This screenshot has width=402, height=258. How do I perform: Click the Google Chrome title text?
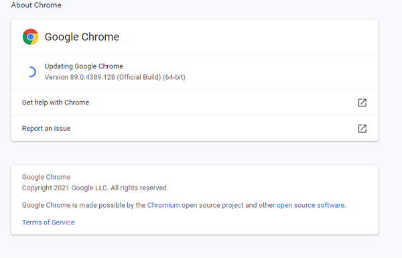(x=82, y=37)
